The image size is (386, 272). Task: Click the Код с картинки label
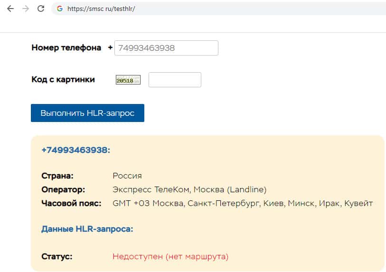(63, 79)
